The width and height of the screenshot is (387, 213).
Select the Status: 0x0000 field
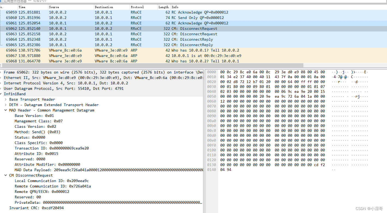pos(30,137)
